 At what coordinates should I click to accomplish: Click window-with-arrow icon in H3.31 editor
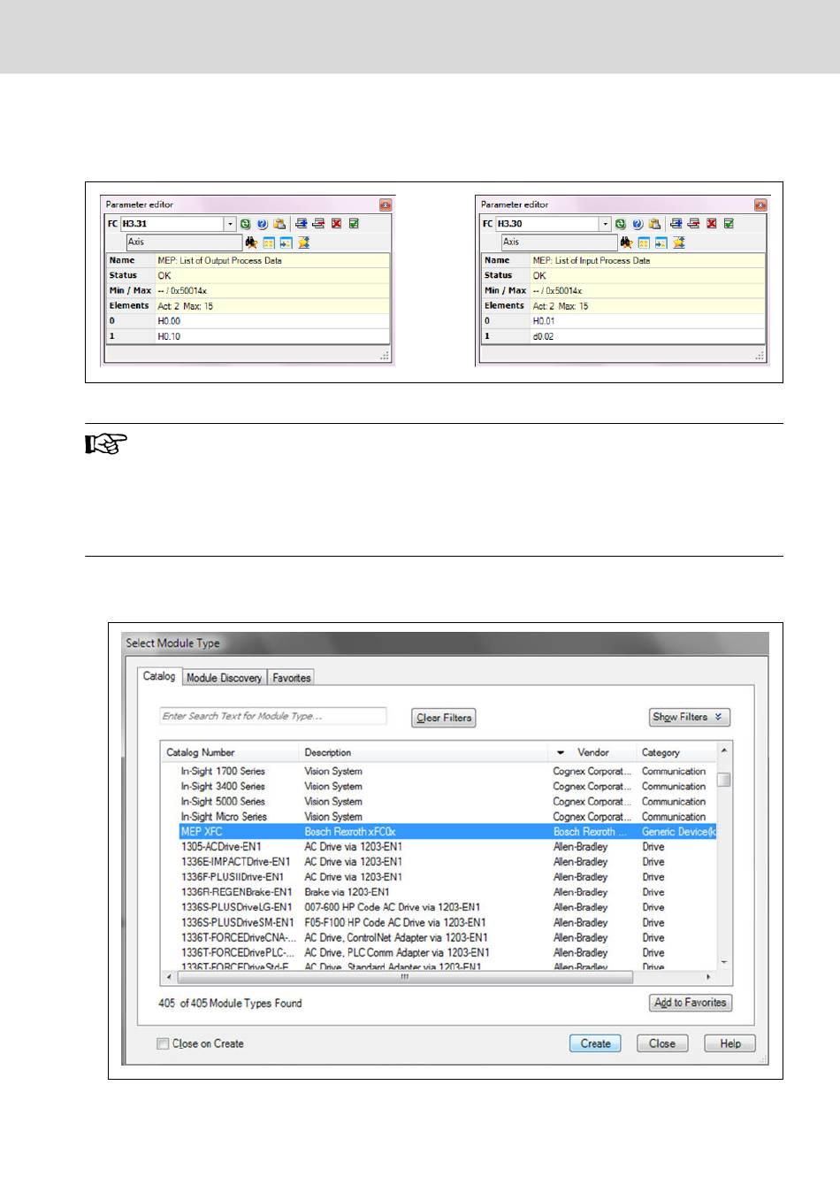(x=286, y=242)
